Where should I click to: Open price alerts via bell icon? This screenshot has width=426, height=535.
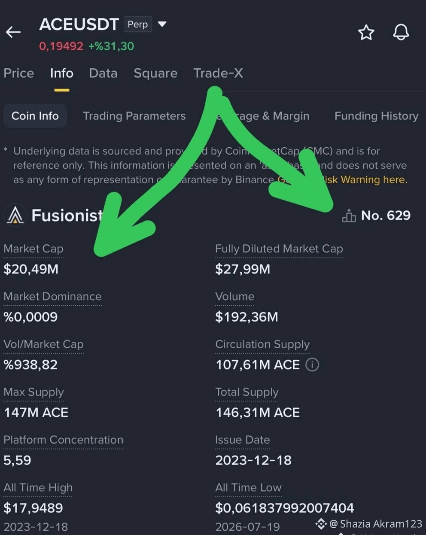click(401, 32)
